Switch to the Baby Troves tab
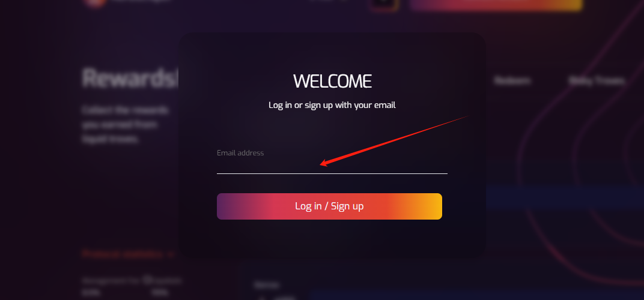 tap(597, 81)
